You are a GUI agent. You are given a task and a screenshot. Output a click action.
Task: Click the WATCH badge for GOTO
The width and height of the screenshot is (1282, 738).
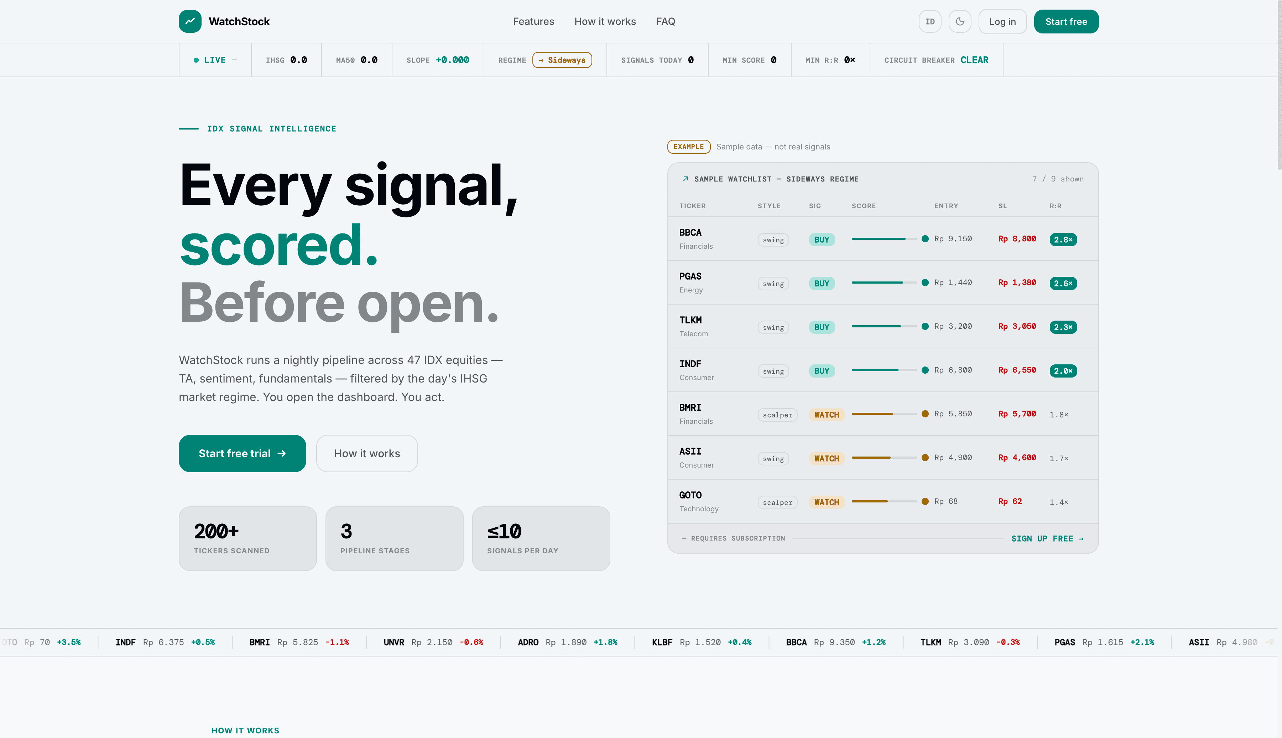click(827, 502)
